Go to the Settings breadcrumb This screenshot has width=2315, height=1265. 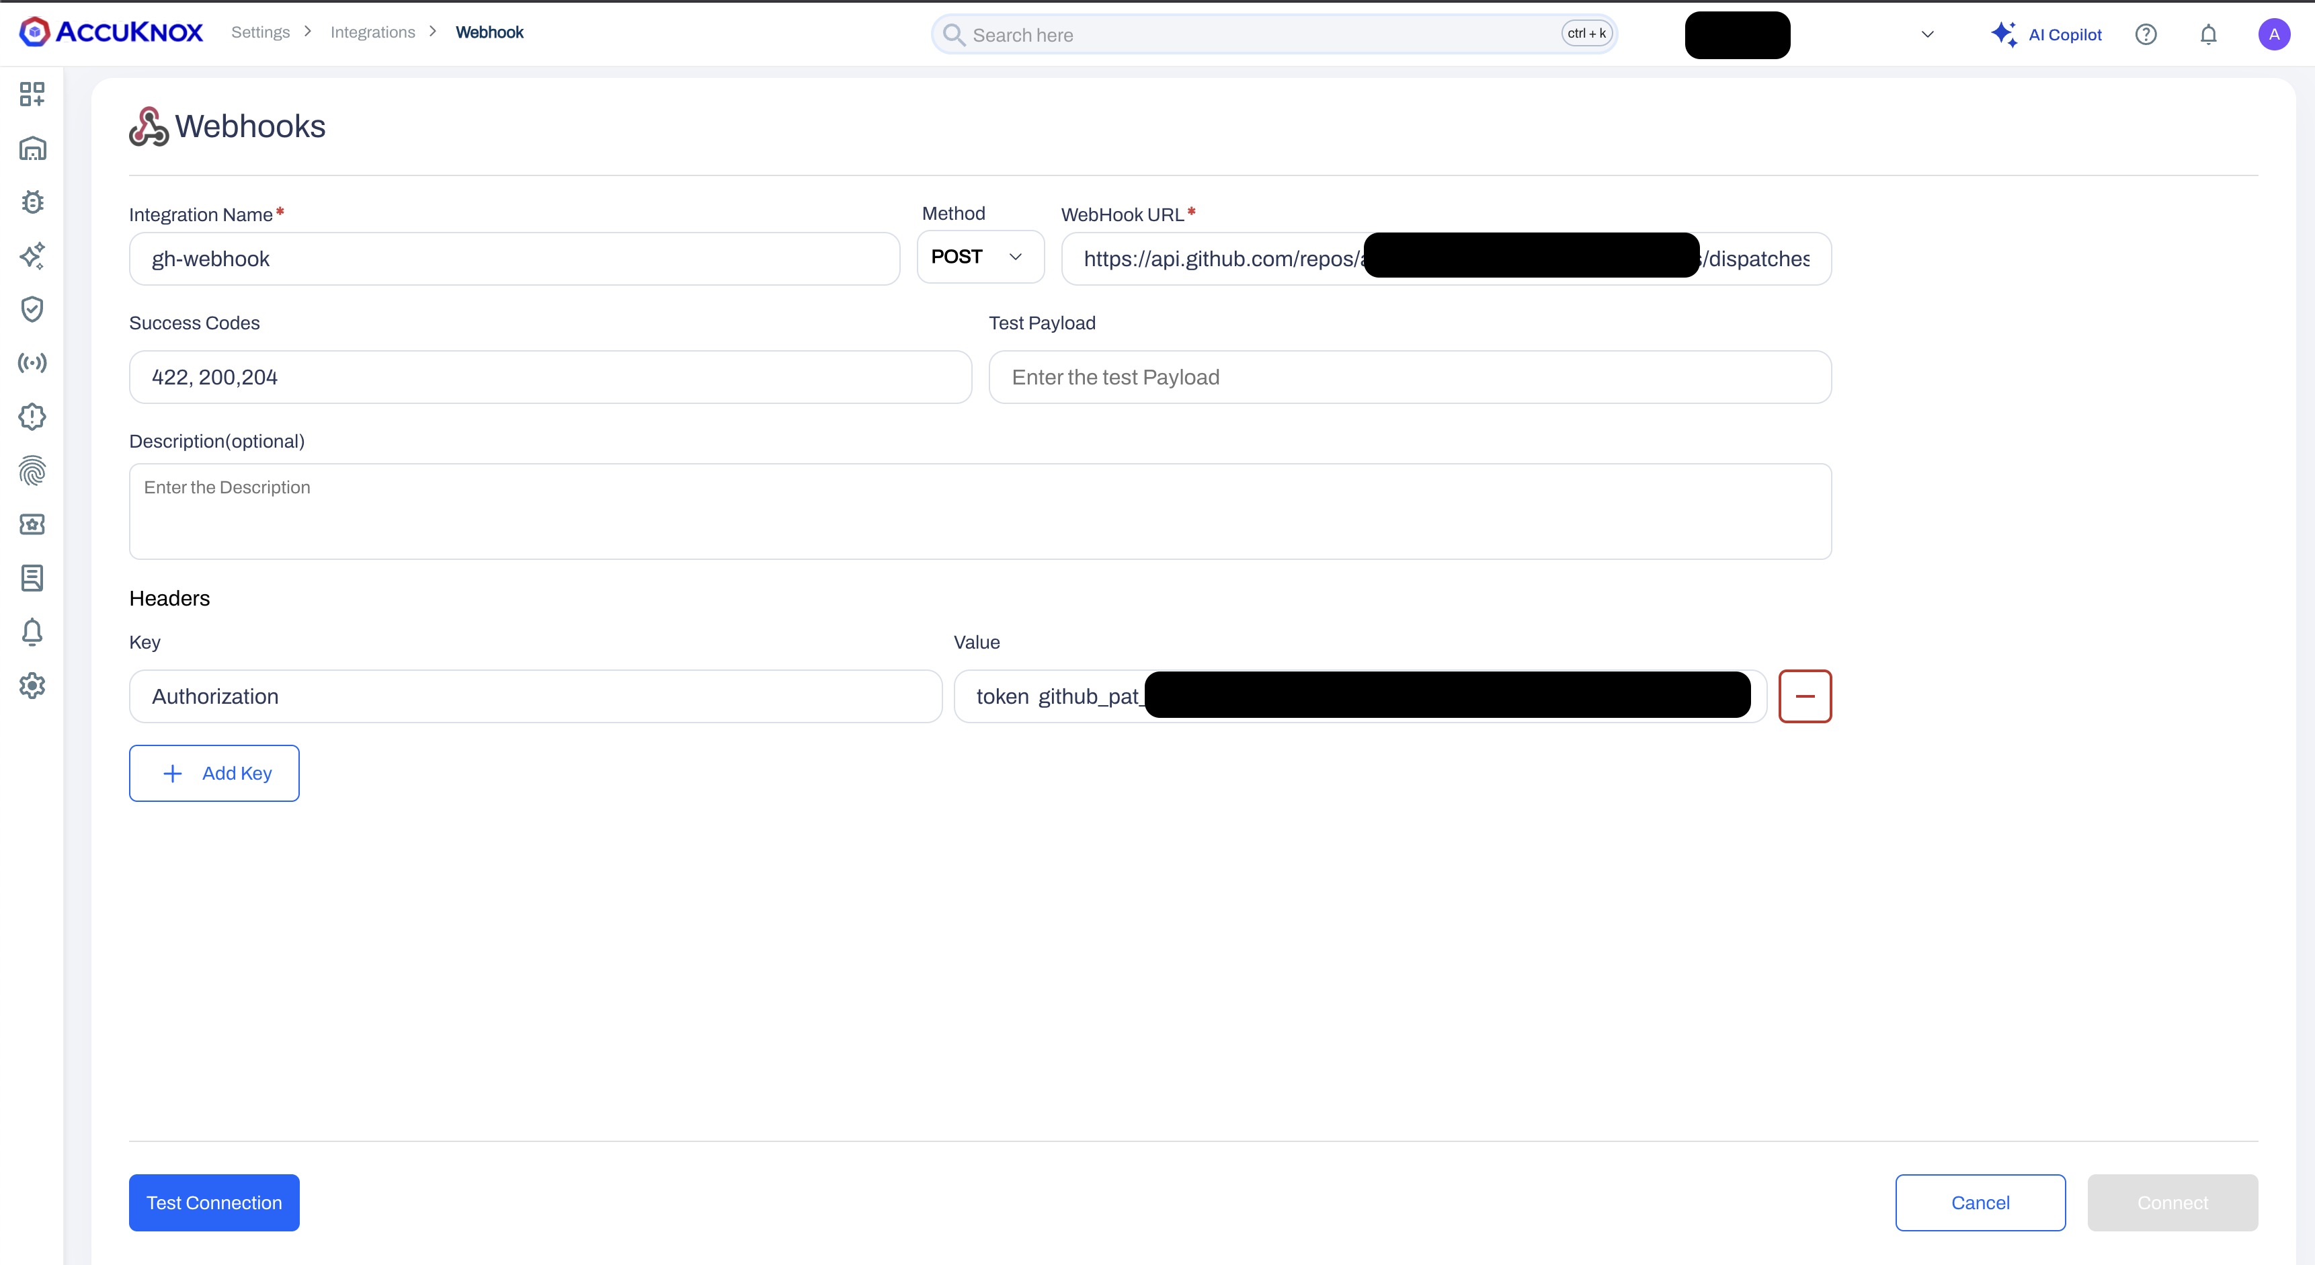pyautogui.click(x=261, y=32)
